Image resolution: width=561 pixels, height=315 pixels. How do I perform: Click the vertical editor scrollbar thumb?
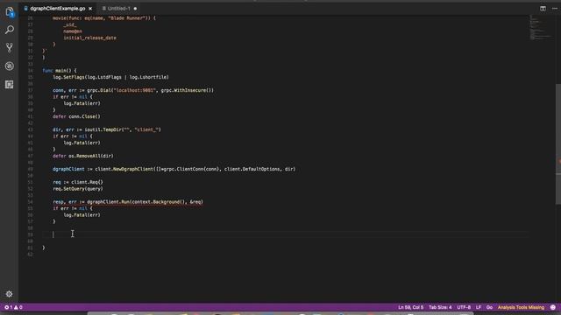click(x=557, y=143)
